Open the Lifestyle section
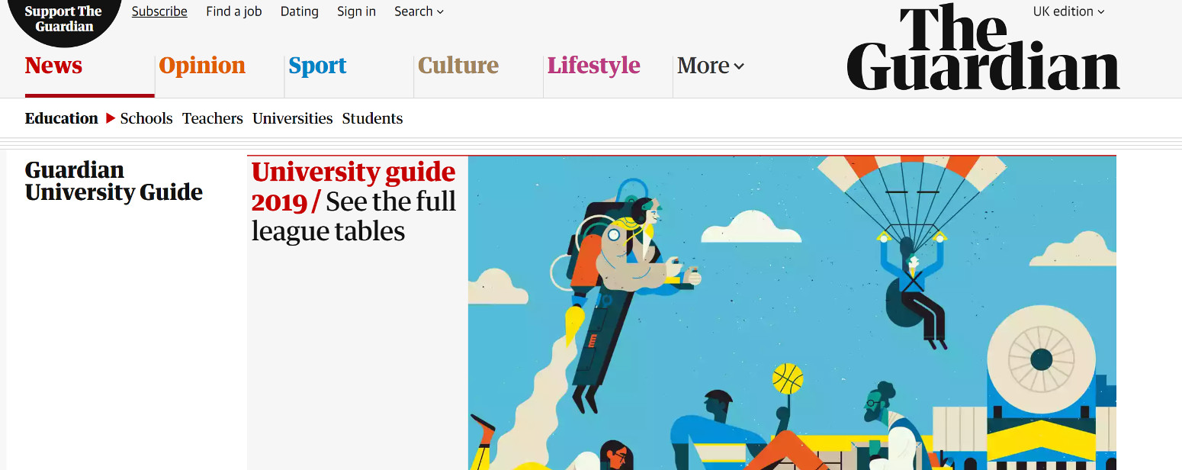This screenshot has height=470, width=1182. coord(594,66)
